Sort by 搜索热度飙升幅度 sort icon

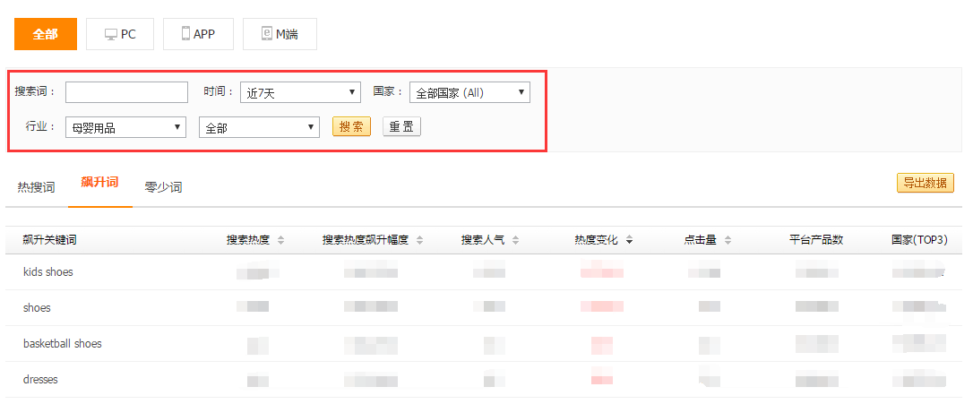[419, 240]
